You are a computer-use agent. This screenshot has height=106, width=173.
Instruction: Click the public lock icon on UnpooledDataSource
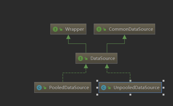click(x=109, y=88)
